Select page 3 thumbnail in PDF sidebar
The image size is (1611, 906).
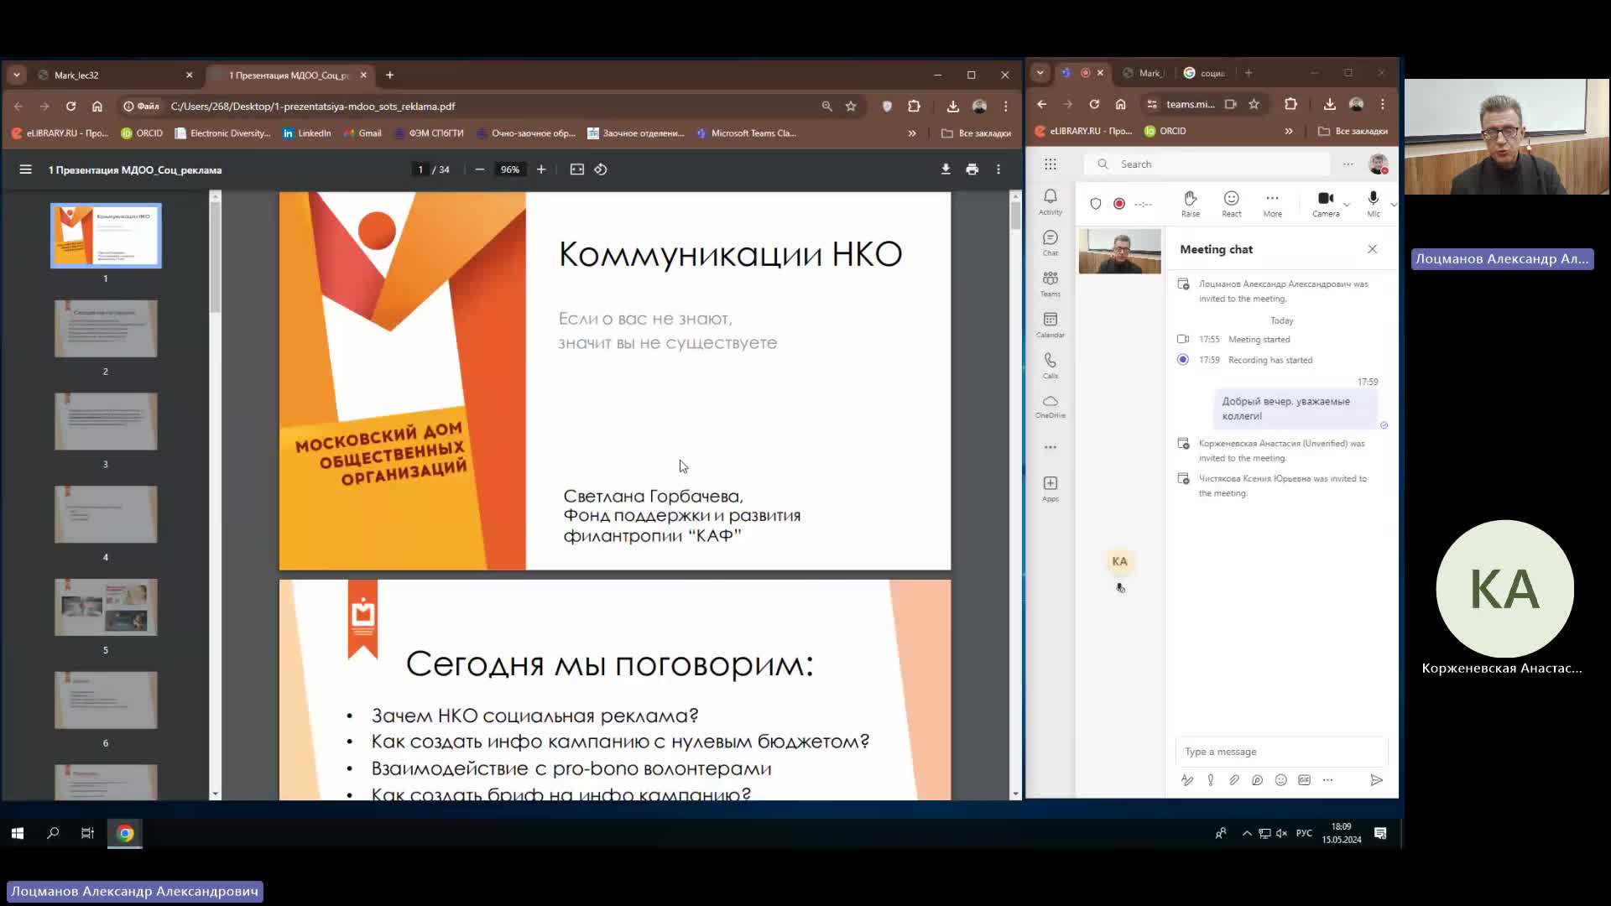[x=106, y=421]
